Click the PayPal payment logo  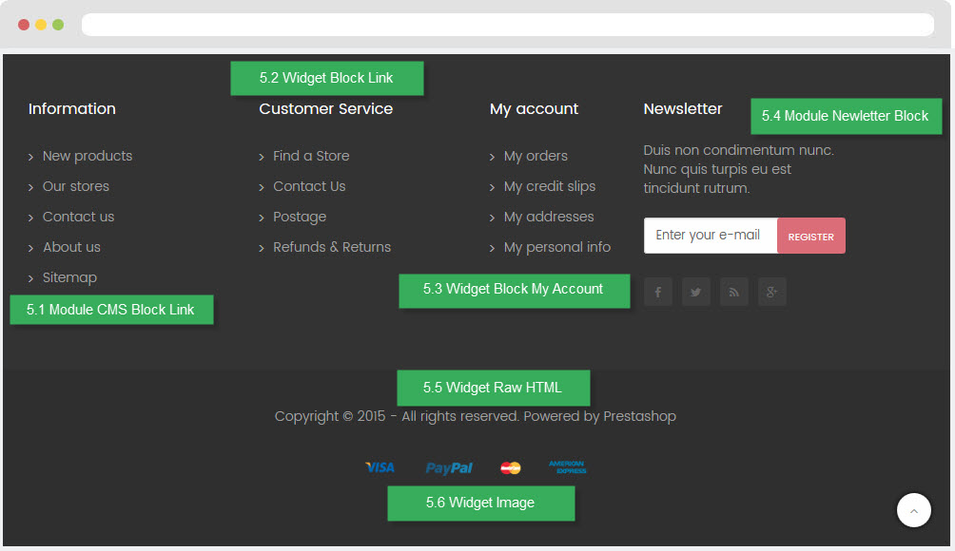(449, 467)
